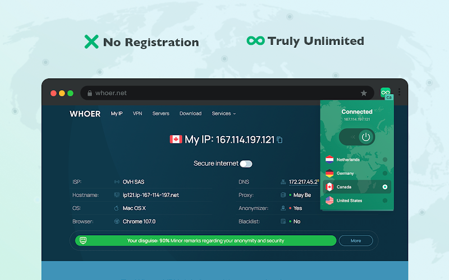This screenshot has height=280, width=449.
Task: Click the United States flag icon in popup
Action: 329,200
